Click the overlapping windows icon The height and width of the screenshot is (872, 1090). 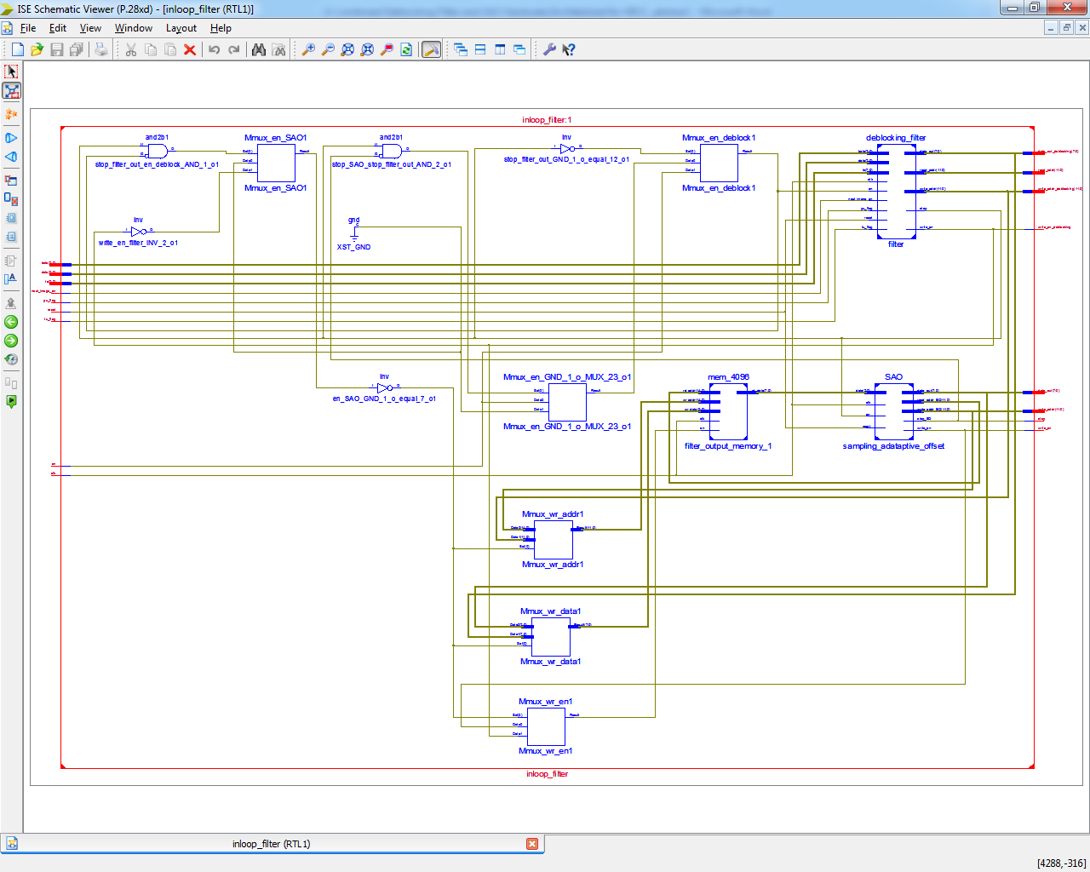(x=519, y=49)
